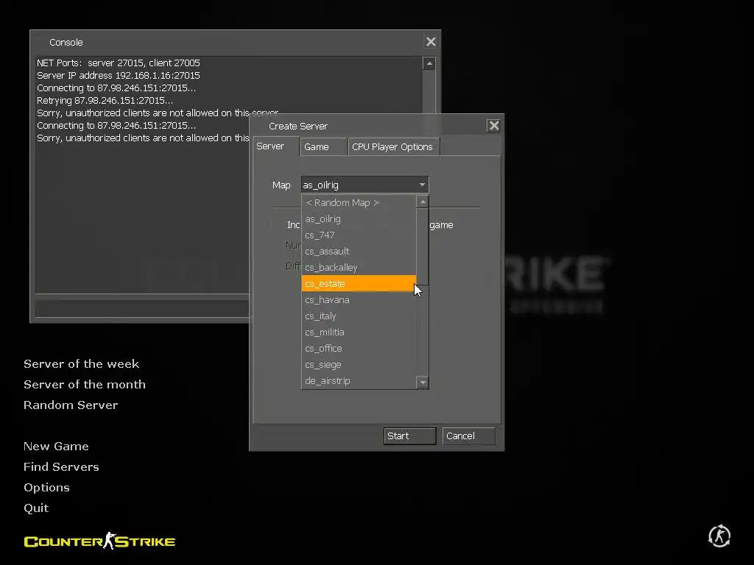Start a New Game
Viewport: 754px width, 565px height.
56,447
